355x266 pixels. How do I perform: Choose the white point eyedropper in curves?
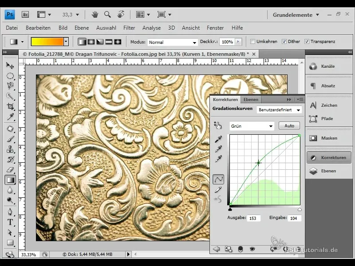pos(218,159)
